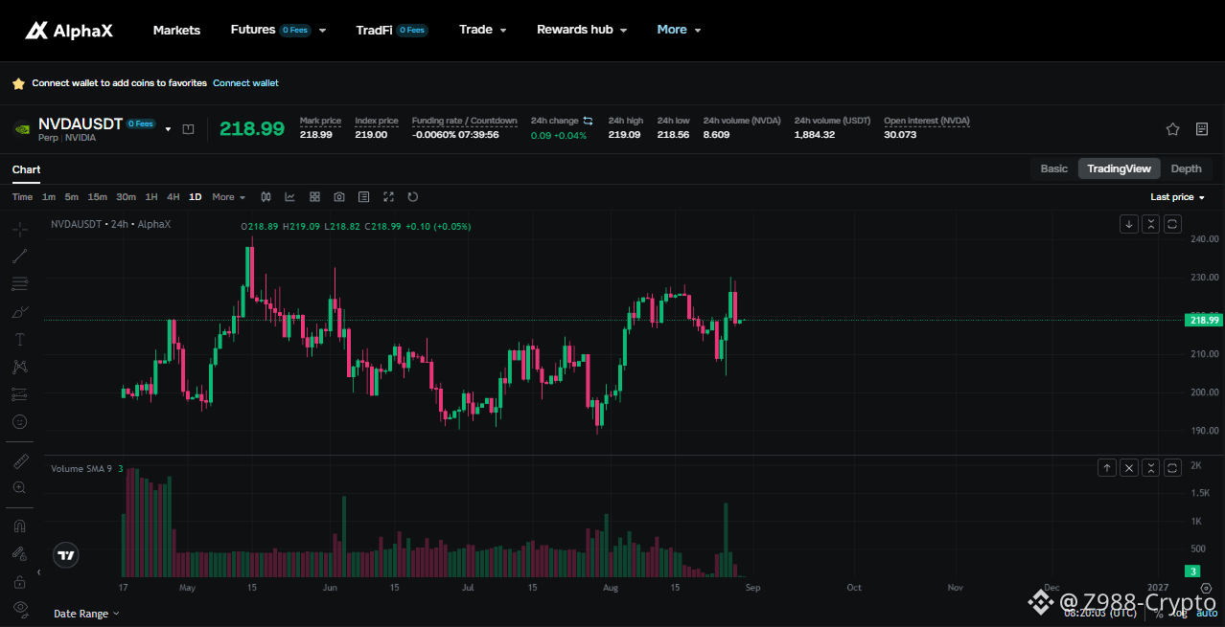Open contract info book icon beside NVDAUSDT
Image resolution: width=1225 pixels, height=627 pixels.
(x=188, y=129)
